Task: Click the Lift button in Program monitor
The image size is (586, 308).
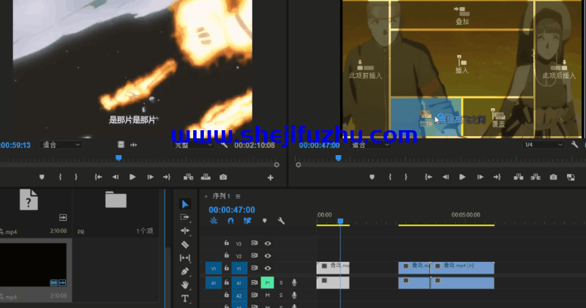Action: pos(519,177)
